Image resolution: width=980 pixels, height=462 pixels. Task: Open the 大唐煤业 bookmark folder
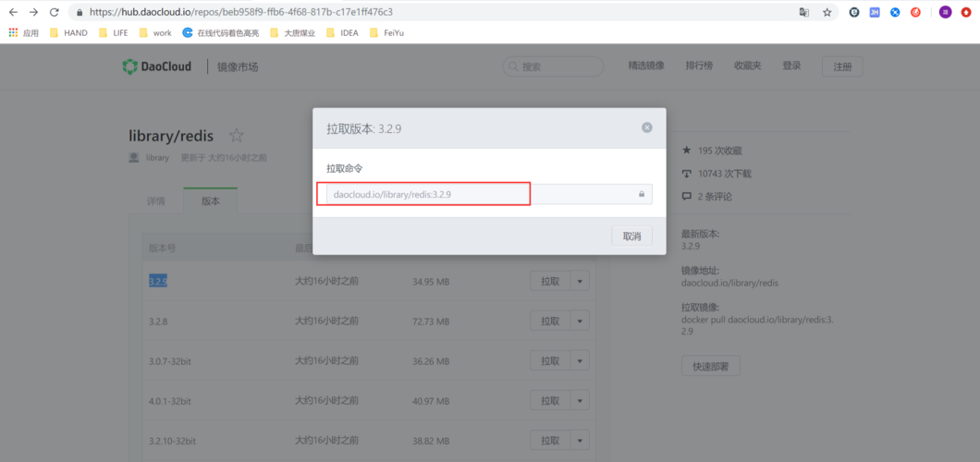[292, 33]
